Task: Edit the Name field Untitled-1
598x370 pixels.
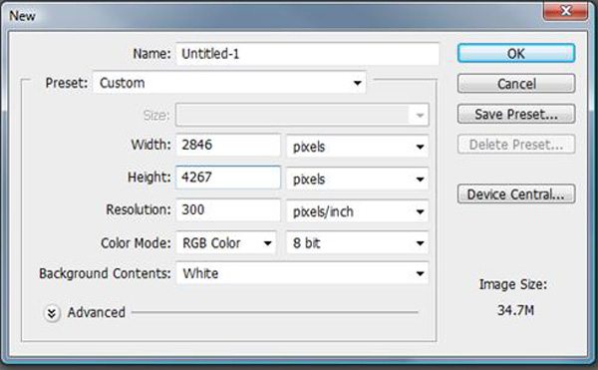Action: (x=307, y=54)
